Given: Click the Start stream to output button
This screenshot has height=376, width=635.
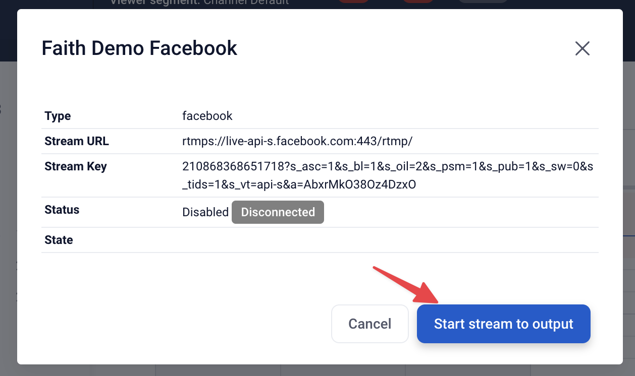Looking at the screenshot, I should (503, 324).
